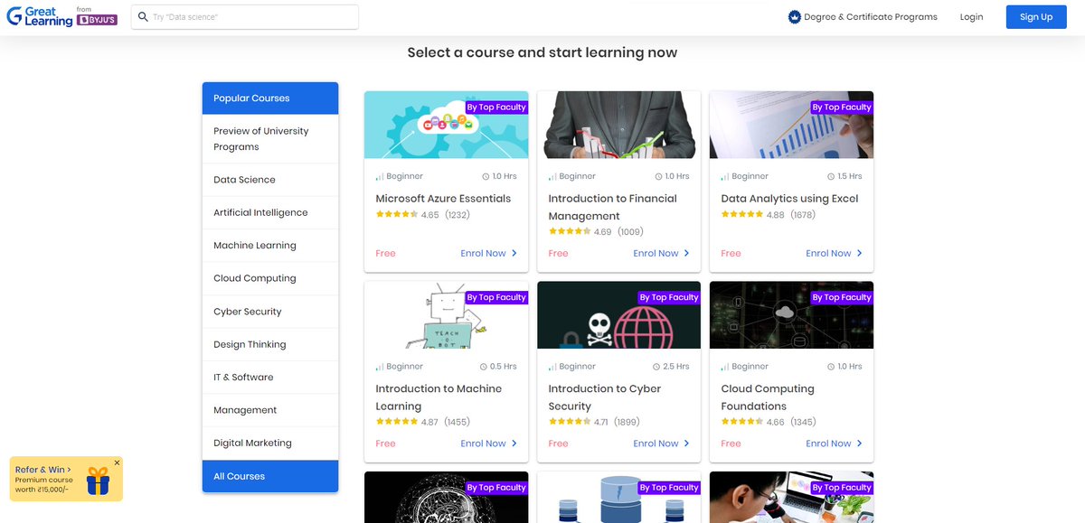Choose the Cloud Computing category

(x=270, y=278)
